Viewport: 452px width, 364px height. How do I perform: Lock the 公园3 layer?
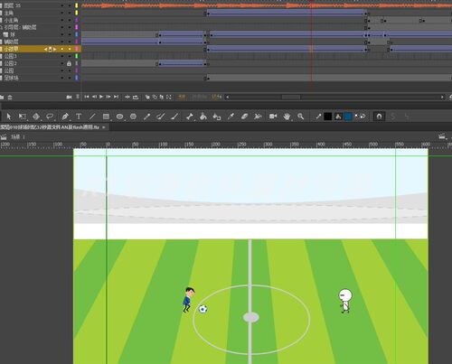point(70,56)
